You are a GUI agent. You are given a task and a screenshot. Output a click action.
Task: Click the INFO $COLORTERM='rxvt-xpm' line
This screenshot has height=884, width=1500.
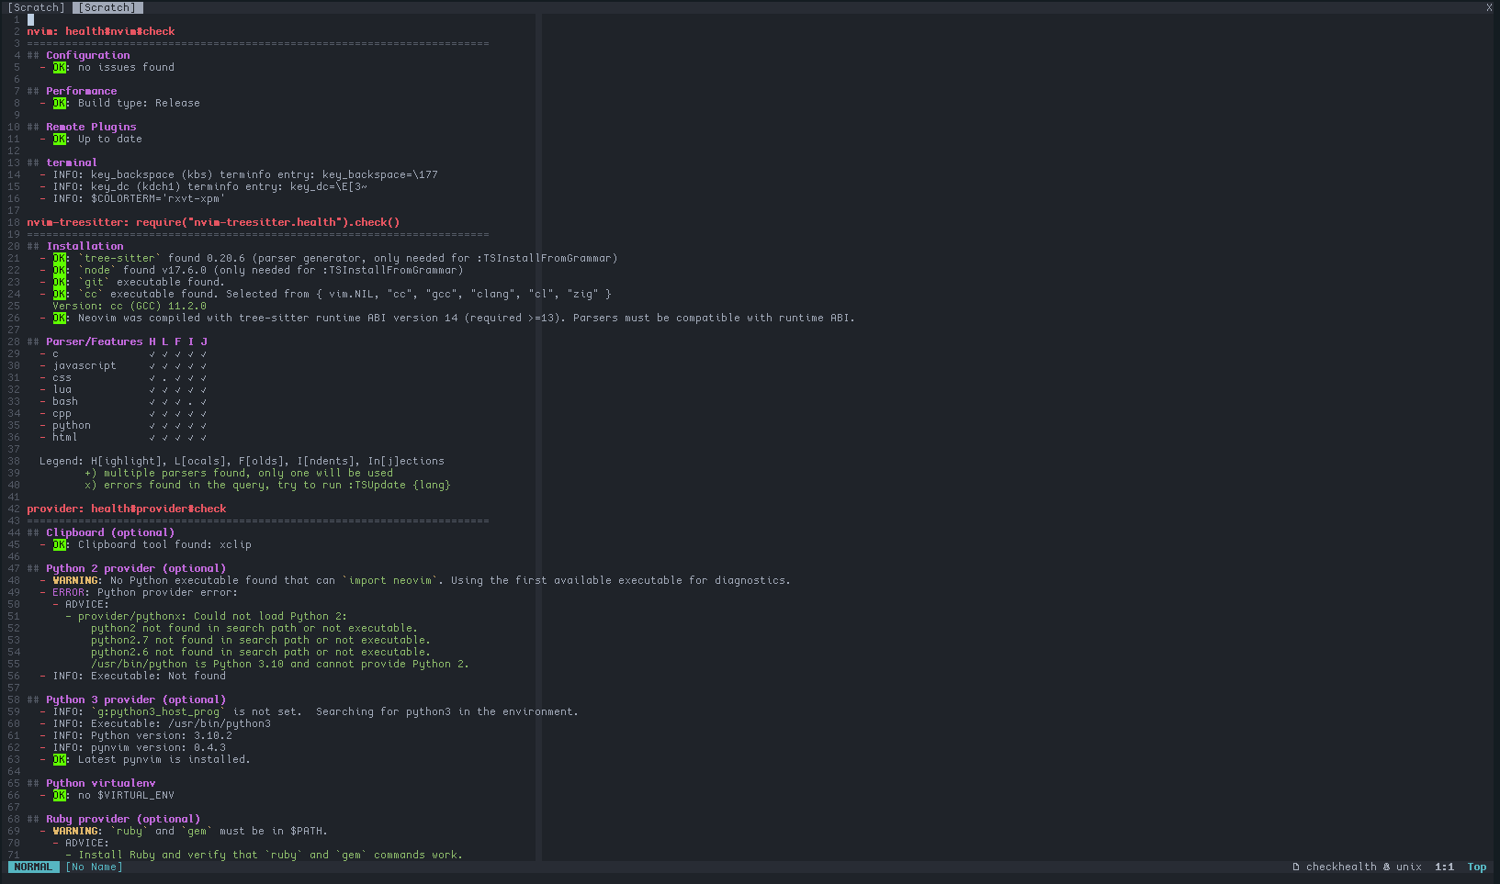pyautogui.click(x=132, y=198)
